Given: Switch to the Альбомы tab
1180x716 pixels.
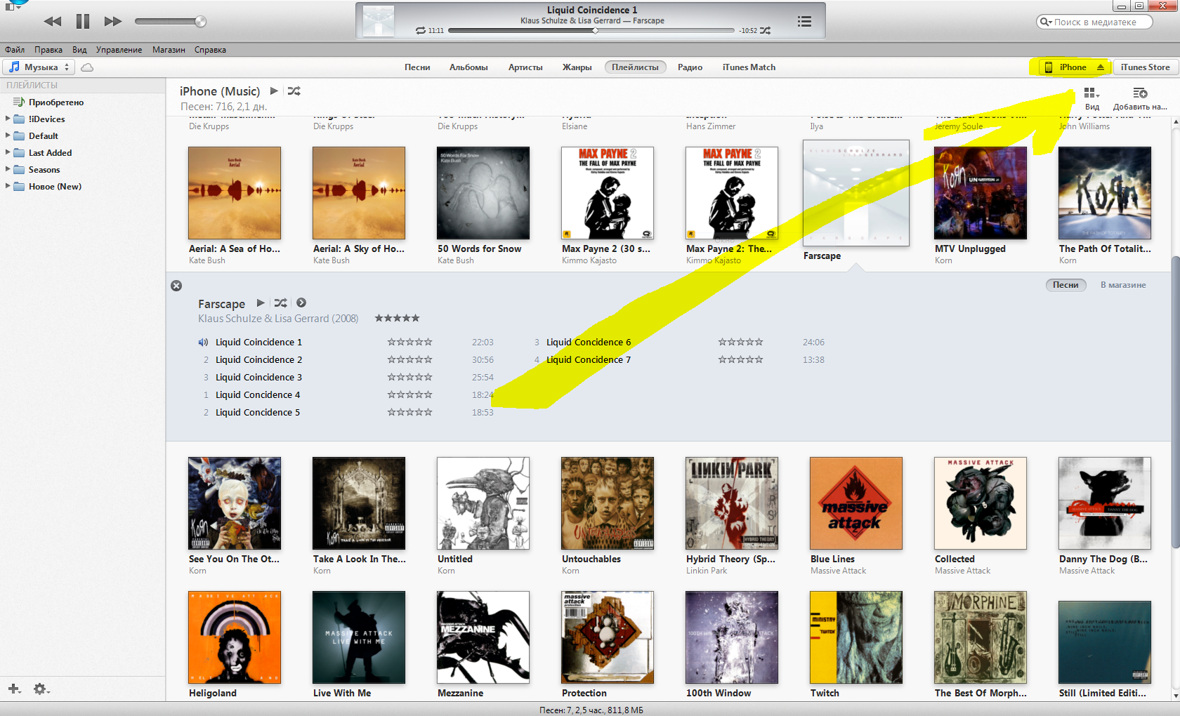Looking at the screenshot, I should pyautogui.click(x=468, y=67).
